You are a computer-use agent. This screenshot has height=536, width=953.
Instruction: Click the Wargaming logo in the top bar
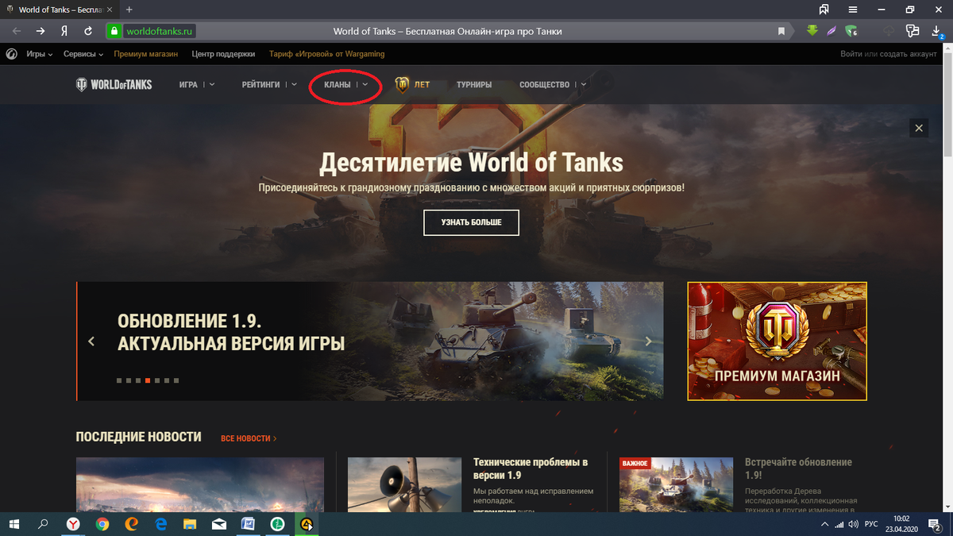(x=12, y=54)
